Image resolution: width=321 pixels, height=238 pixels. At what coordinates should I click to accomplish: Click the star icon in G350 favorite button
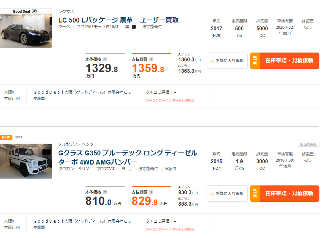(x=212, y=194)
